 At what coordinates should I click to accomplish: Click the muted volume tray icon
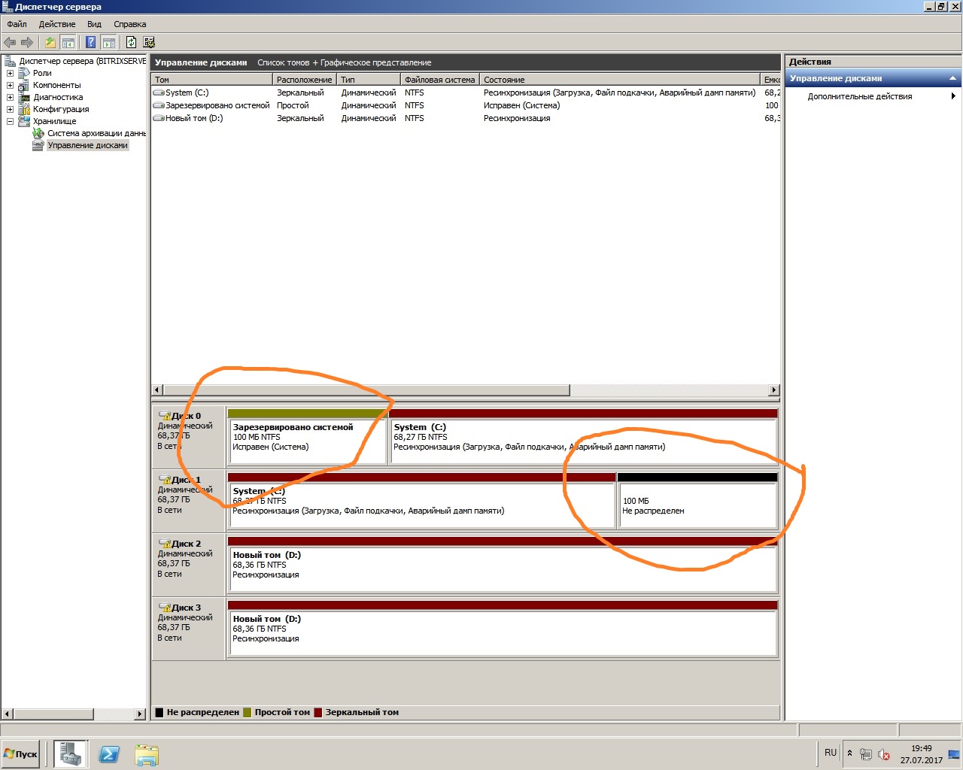point(884,754)
